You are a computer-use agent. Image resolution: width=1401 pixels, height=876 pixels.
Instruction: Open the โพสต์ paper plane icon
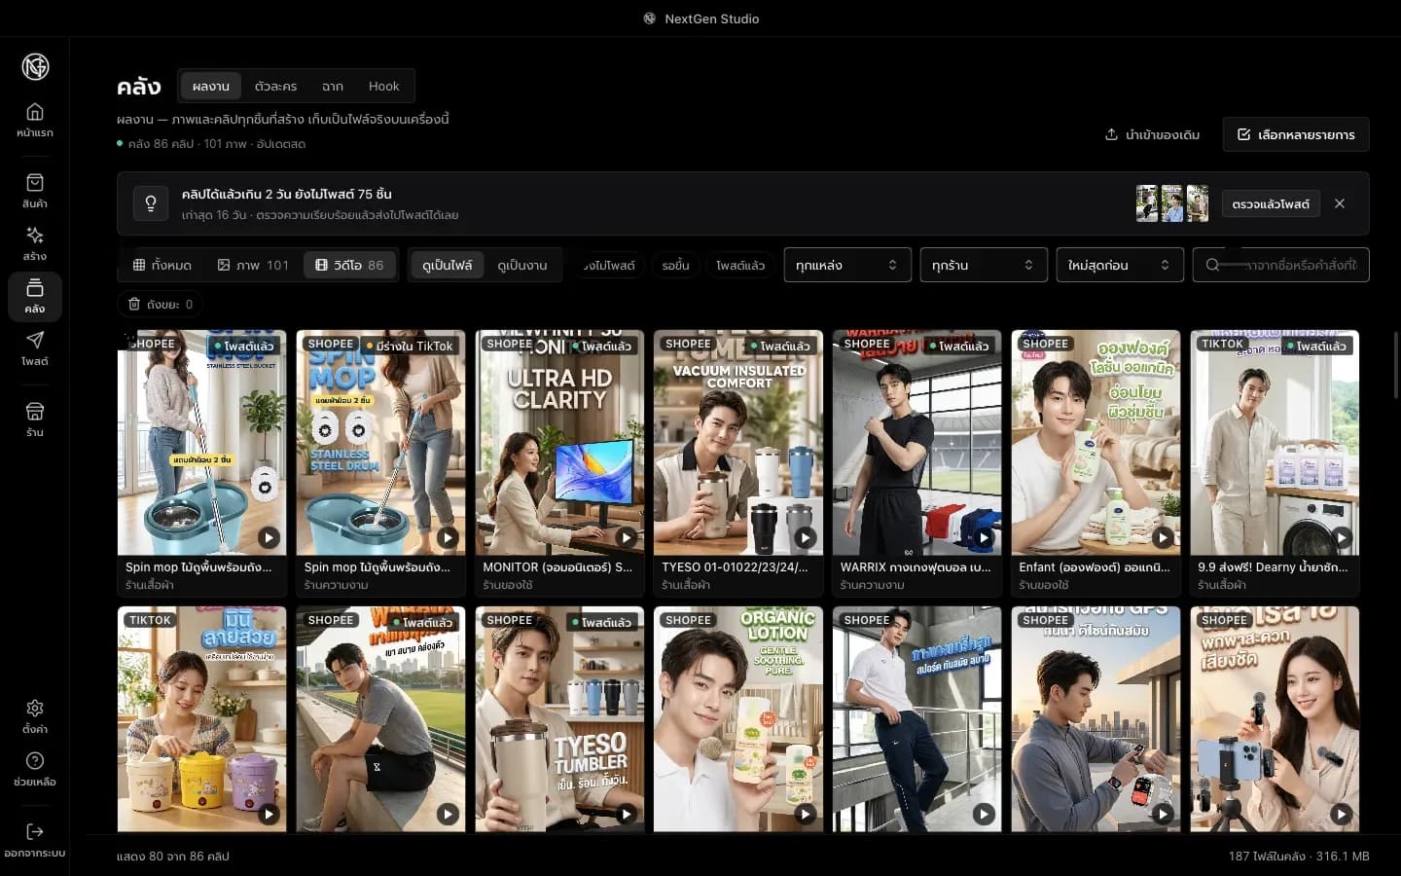click(x=35, y=348)
